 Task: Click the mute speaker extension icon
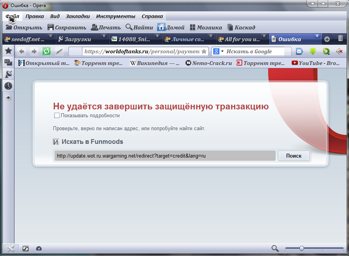[x=340, y=52]
